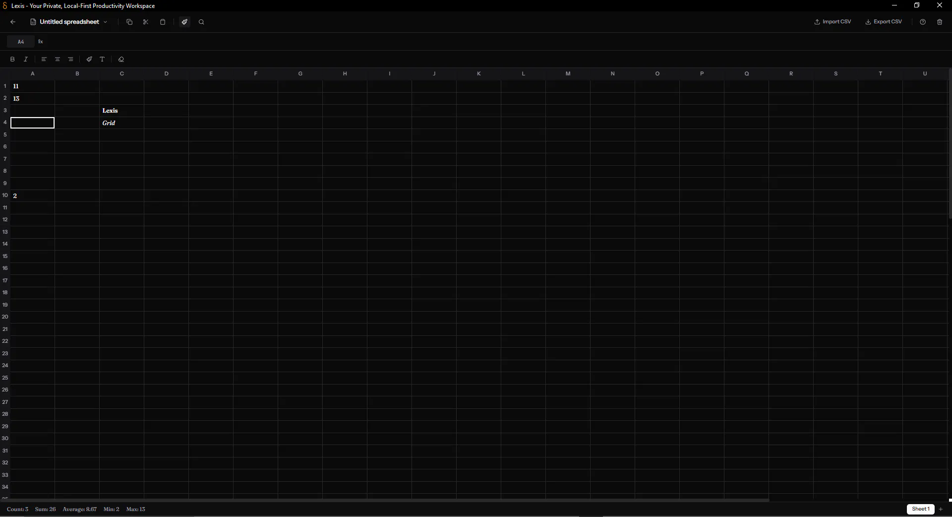
Task: Click the Max: 13 status entry
Action: tap(136, 509)
